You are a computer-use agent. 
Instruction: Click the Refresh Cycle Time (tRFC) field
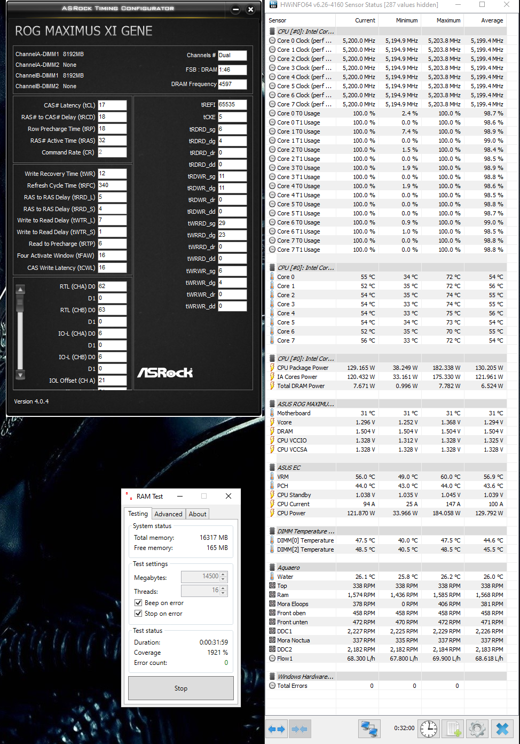coord(112,185)
